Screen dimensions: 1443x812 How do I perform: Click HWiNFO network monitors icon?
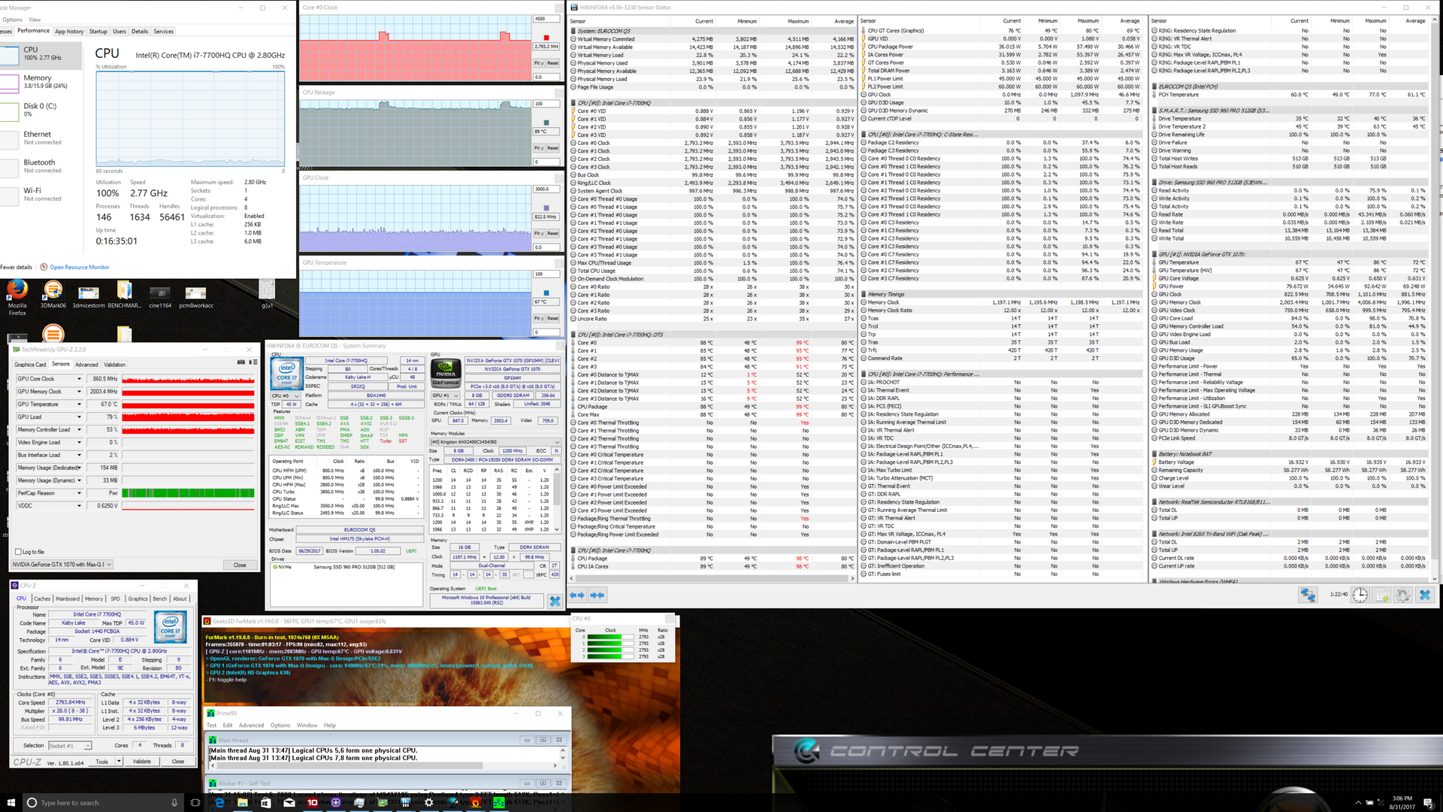pyautogui.click(x=1308, y=595)
